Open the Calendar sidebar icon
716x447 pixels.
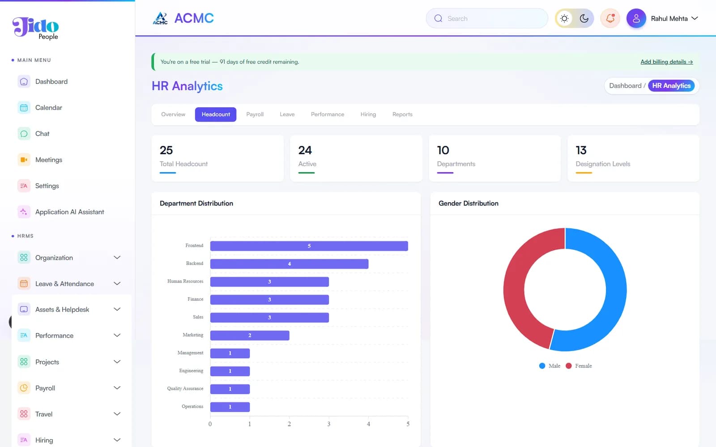point(24,108)
